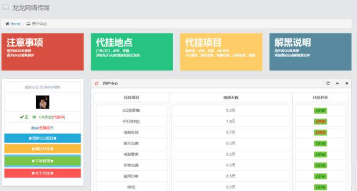Open the green 代挂地点 info card
This screenshot has width=357, height=191.
pyautogui.click(x=132, y=52)
